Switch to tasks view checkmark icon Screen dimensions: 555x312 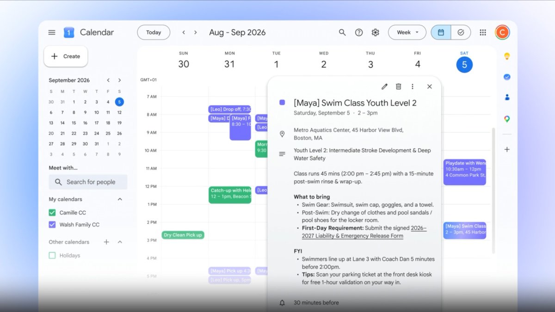click(x=461, y=32)
